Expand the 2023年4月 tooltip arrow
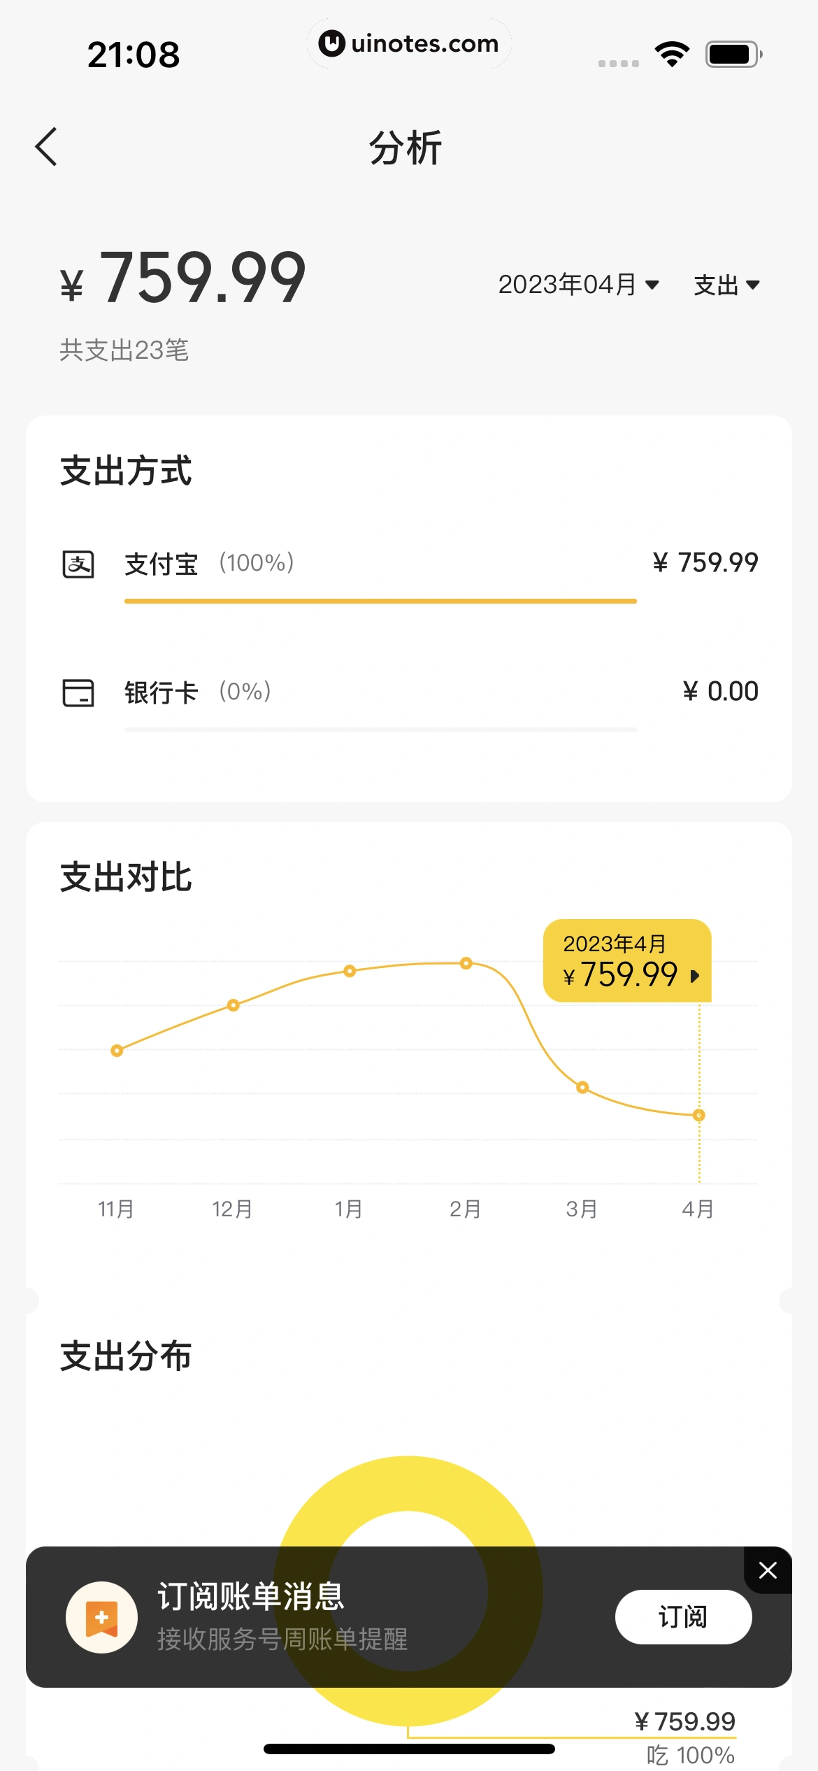818x1771 pixels. point(695,976)
